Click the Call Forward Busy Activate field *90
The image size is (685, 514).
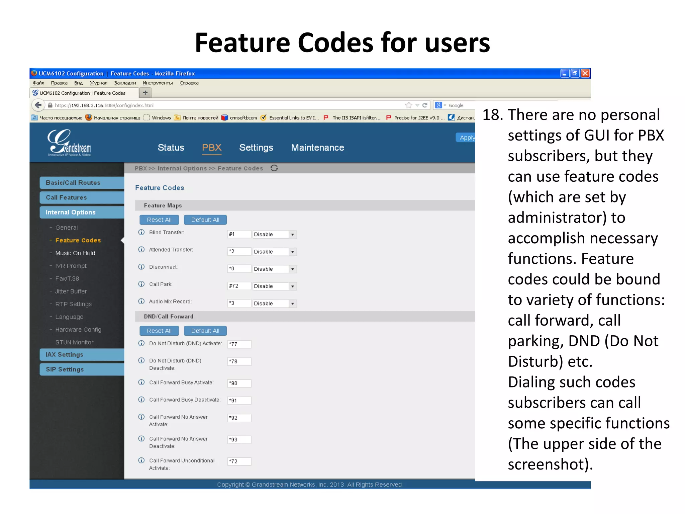coord(239,383)
